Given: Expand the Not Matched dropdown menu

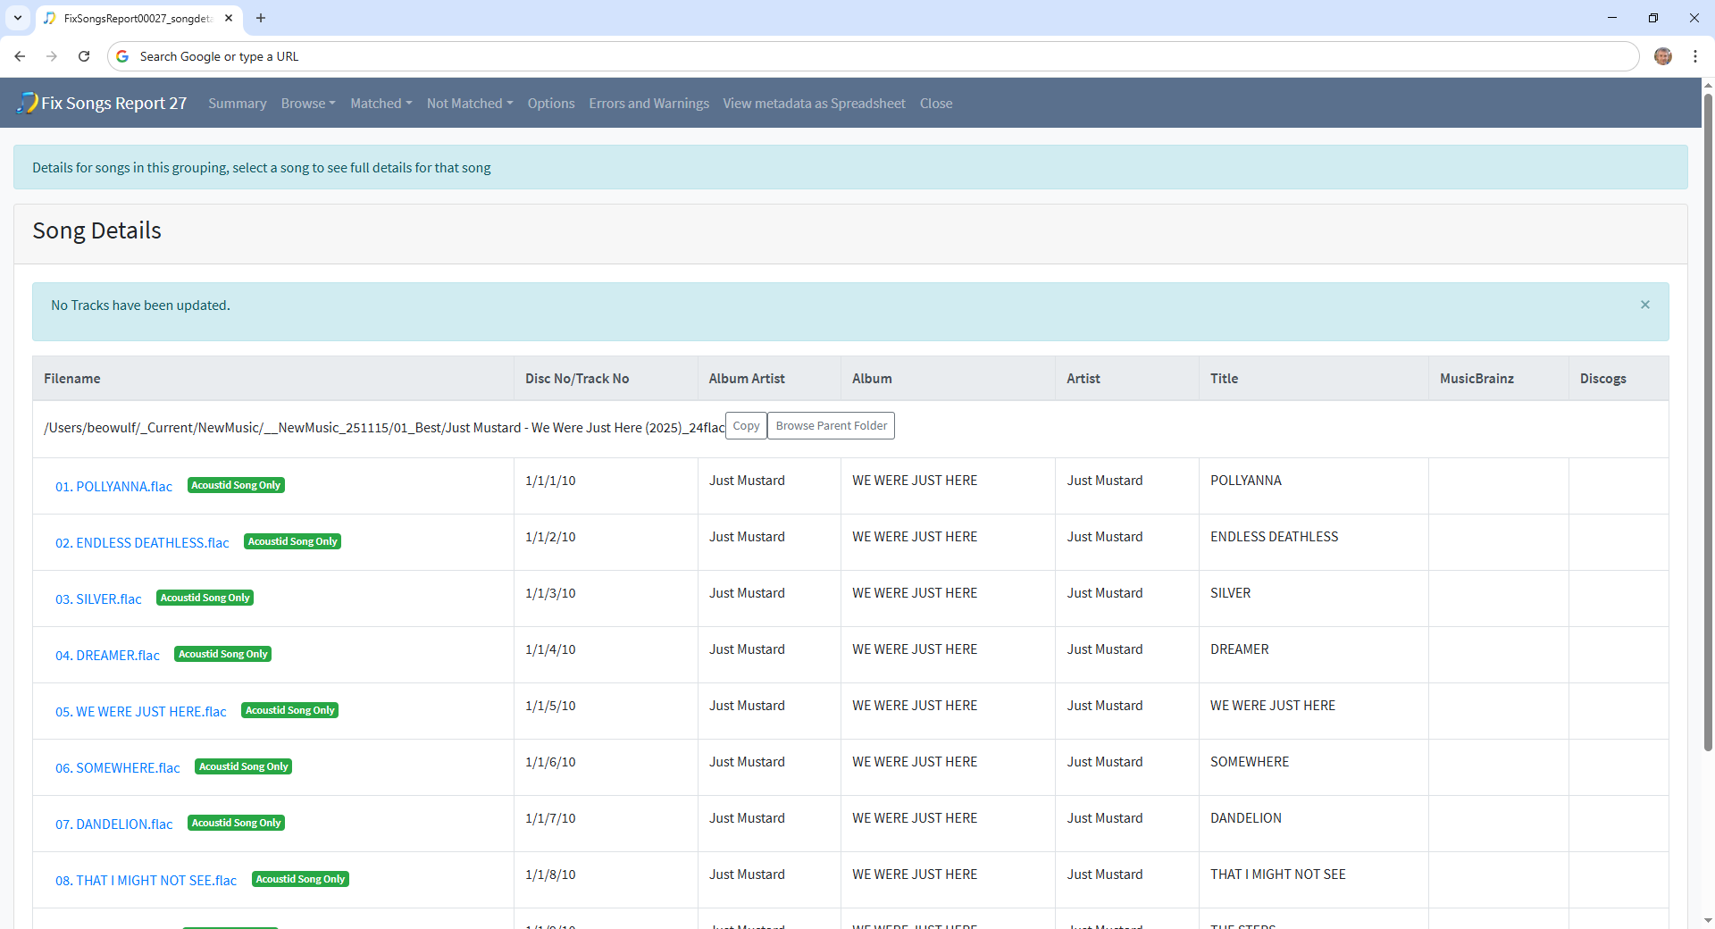Looking at the screenshot, I should (x=469, y=104).
